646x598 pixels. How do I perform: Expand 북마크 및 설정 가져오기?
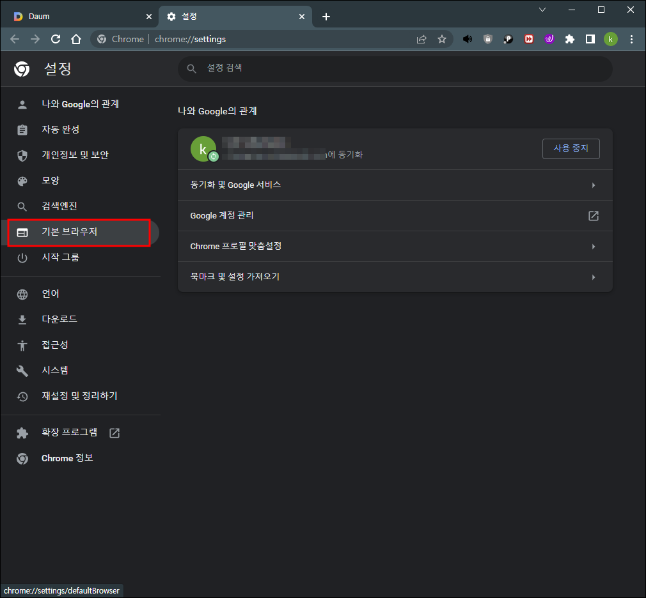point(395,277)
